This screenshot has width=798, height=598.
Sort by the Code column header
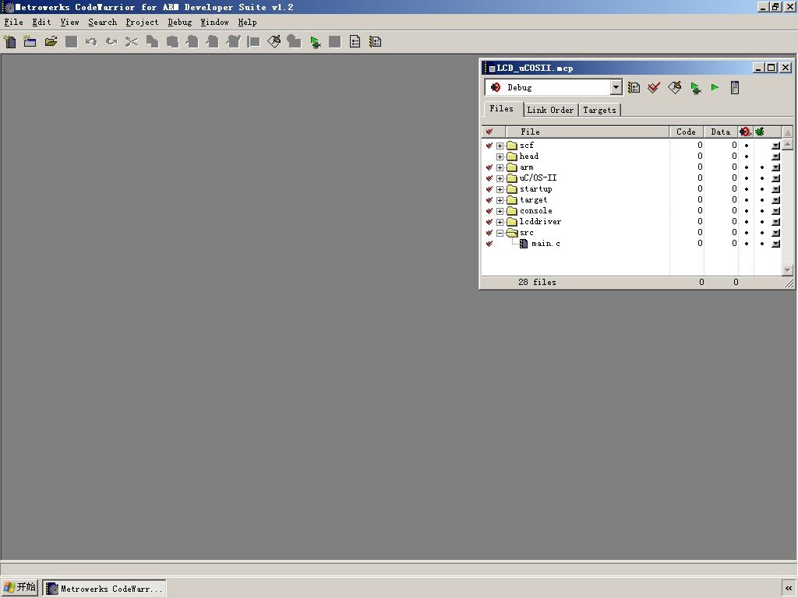686,132
